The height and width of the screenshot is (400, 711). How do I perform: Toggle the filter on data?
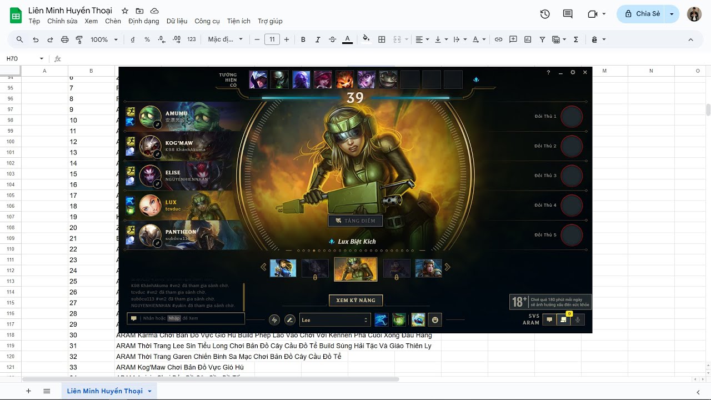542,39
